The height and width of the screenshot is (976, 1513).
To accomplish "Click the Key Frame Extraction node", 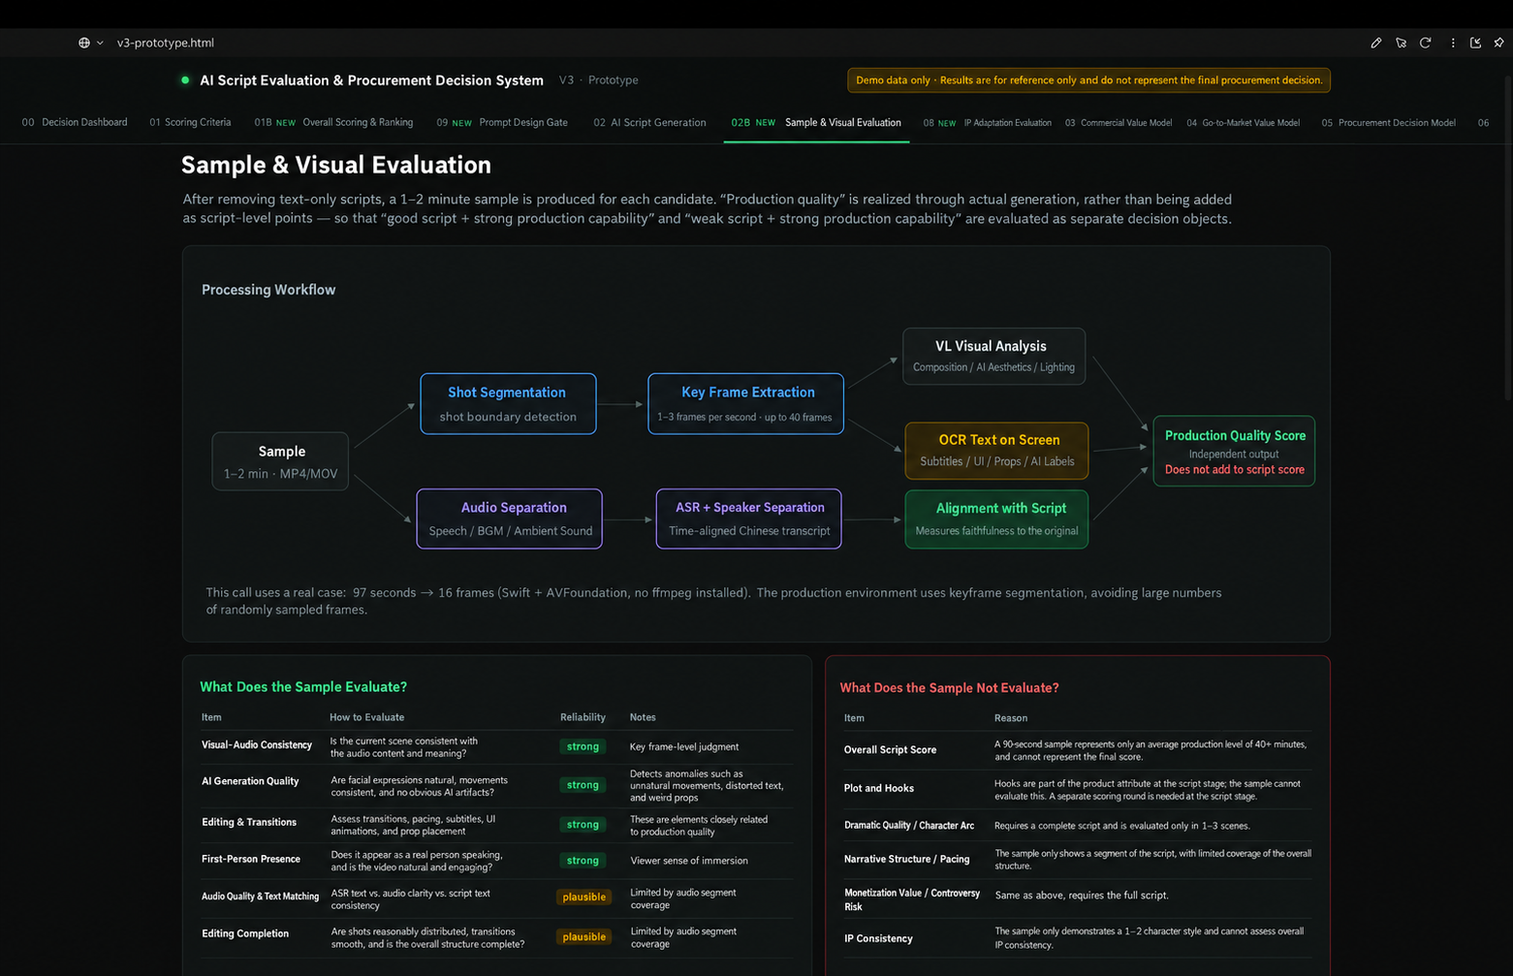I will point(745,404).
